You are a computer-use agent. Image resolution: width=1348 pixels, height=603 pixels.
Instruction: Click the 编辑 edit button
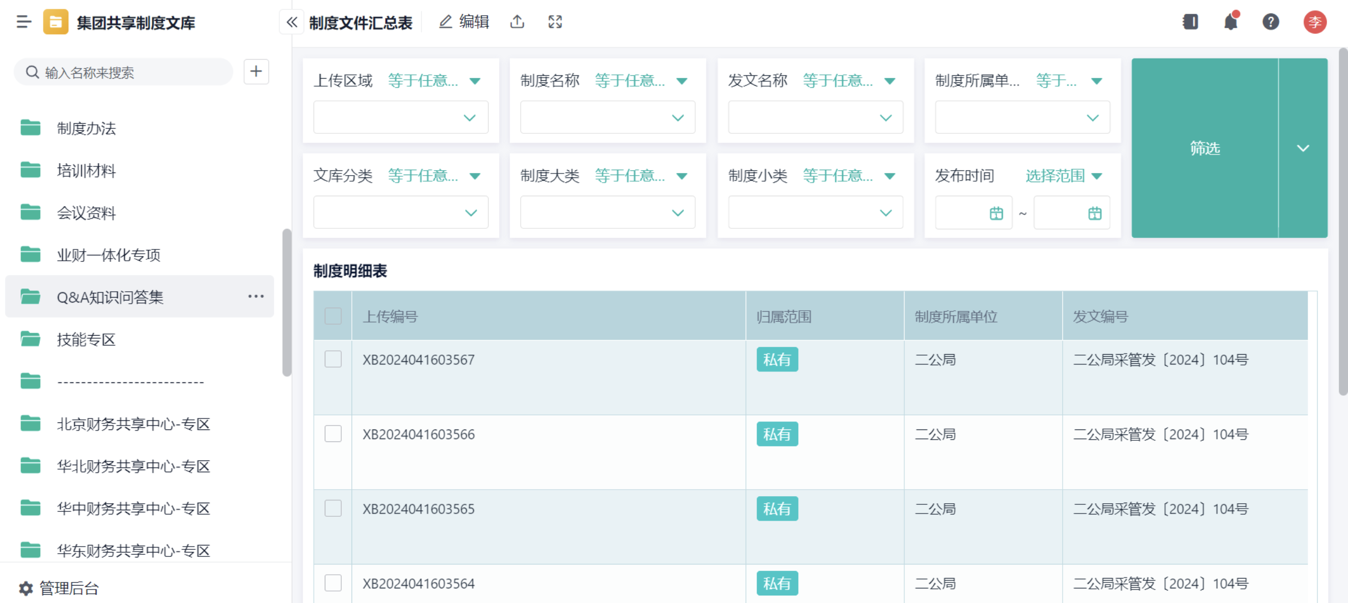(464, 22)
